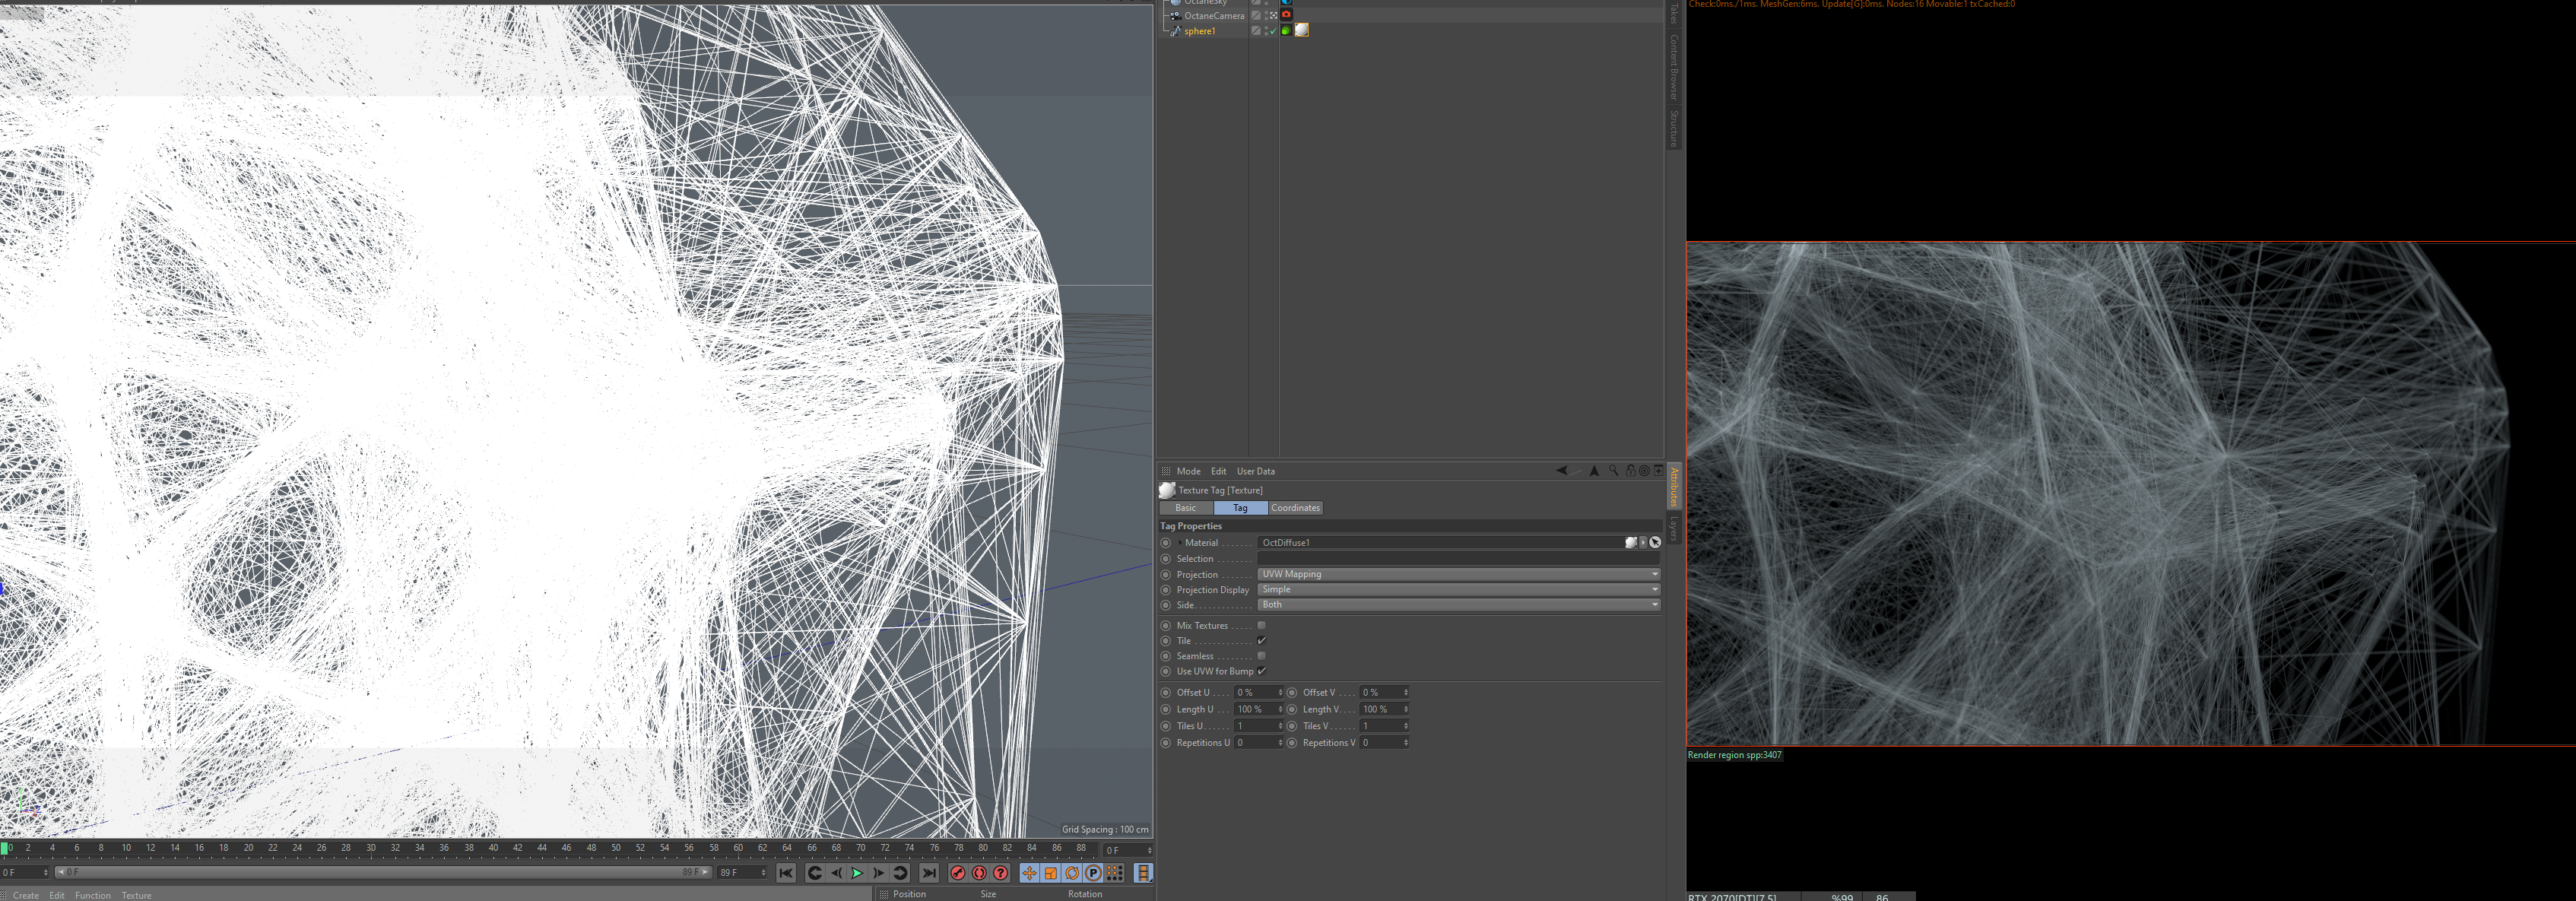Enable the Mix Textures checkbox

pos(1261,626)
